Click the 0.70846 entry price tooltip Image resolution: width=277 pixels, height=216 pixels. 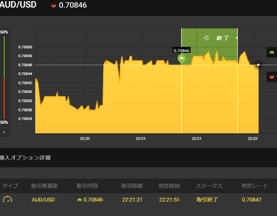[181, 51]
